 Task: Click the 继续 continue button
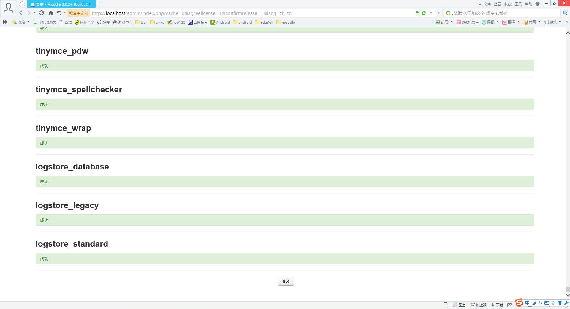(286, 281)
